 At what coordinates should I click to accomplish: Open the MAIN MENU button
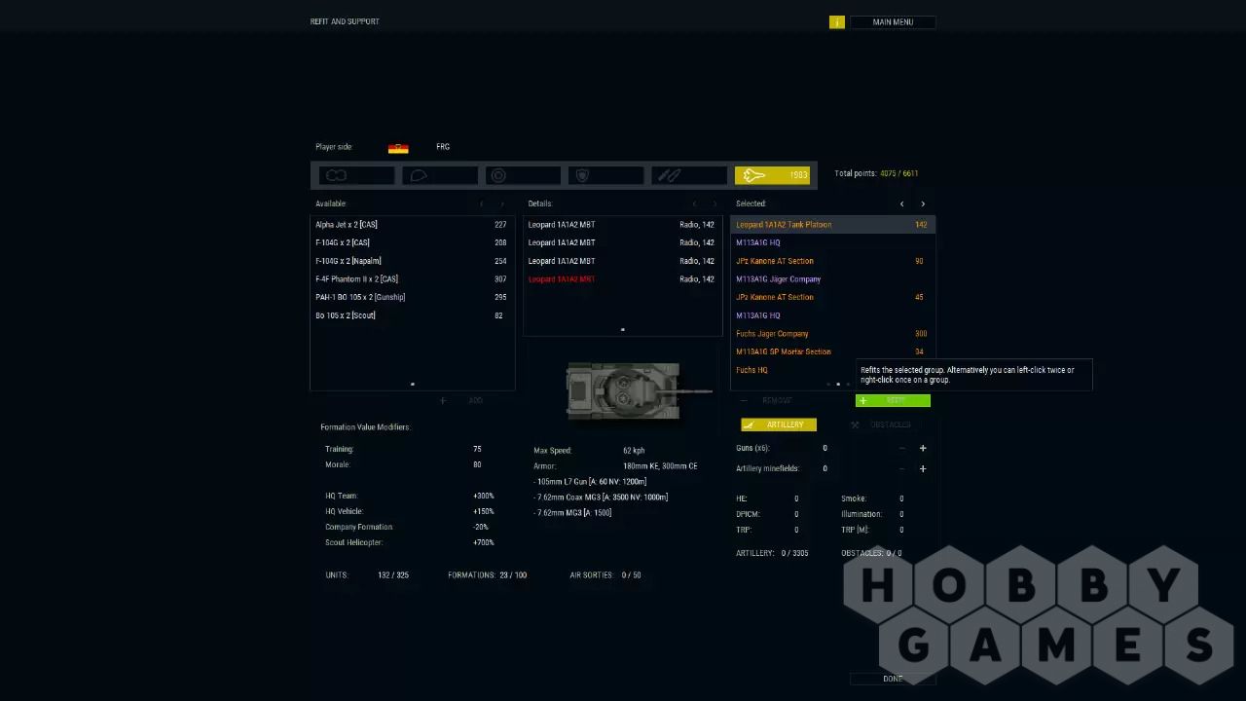(x=893, y=21)
